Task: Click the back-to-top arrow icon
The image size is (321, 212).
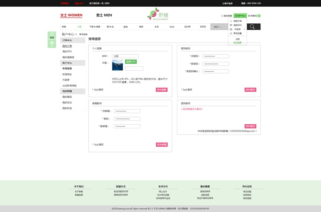Action: (x=52, y=44)
